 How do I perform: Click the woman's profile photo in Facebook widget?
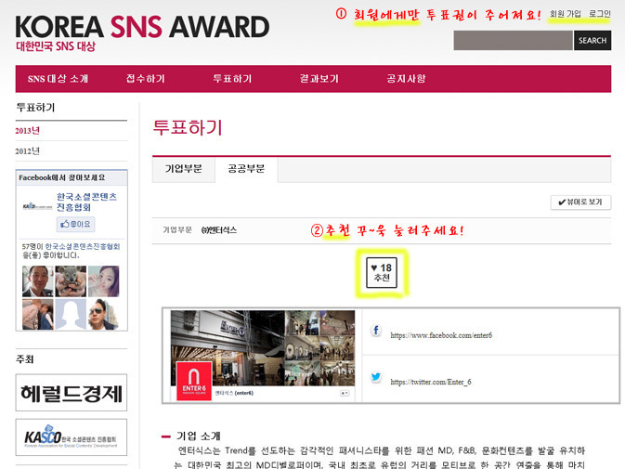(x=103, y=281)
